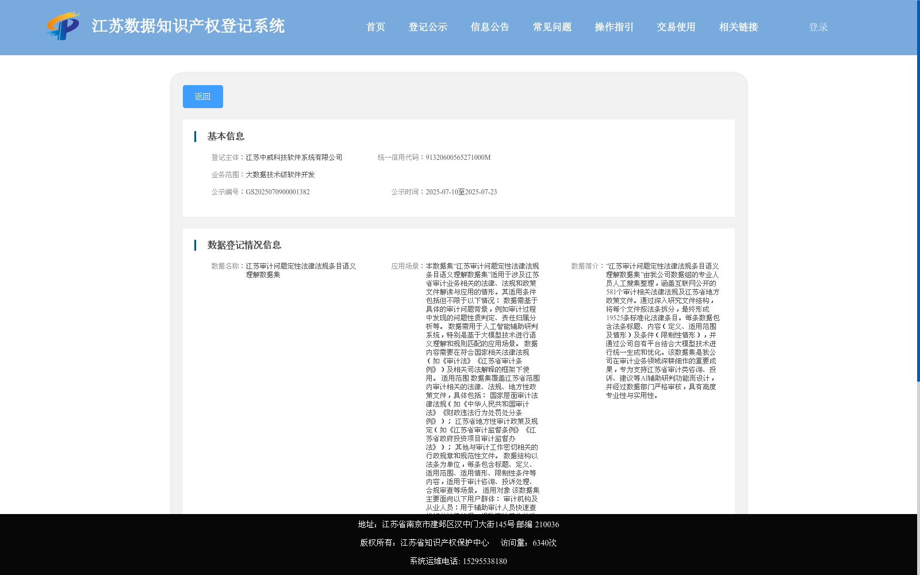Select the notice period 2025-07-10至2025-07-23
The height and width of the screenshot is (575, 920).
click(x=461, y=192)
